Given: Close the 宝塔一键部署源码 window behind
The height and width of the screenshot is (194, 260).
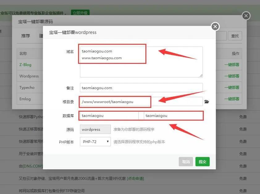Looking at the screenshot, I should tap(246, 16).
